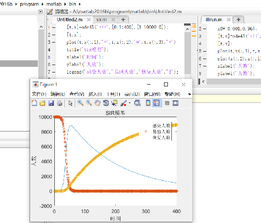The image size is (261, 223).
Task: Close the illrun.m tab
Action: (x=229, y=20)
